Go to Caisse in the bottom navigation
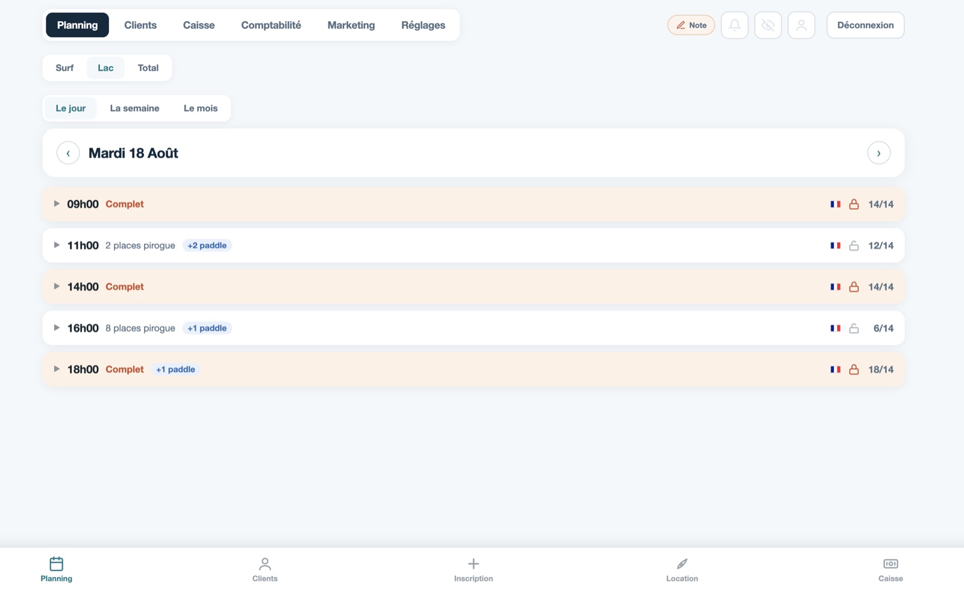This screenshot has width=964, height=591. [890, 569]
